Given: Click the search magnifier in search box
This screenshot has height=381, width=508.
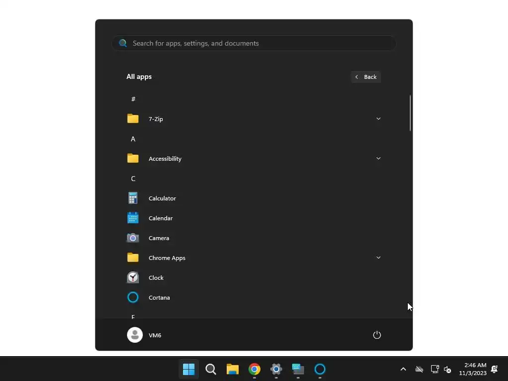Looking at the screenshot, I should coord(123,43).
